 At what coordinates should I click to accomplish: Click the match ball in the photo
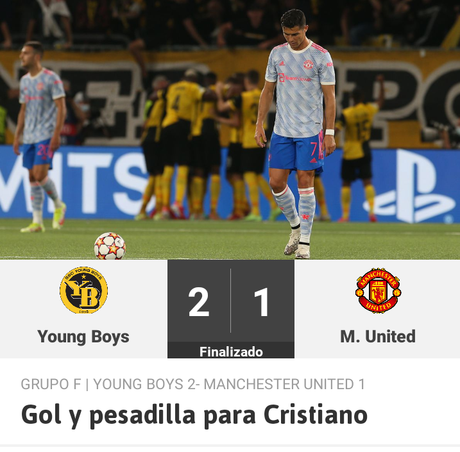(x=110, y=246)
